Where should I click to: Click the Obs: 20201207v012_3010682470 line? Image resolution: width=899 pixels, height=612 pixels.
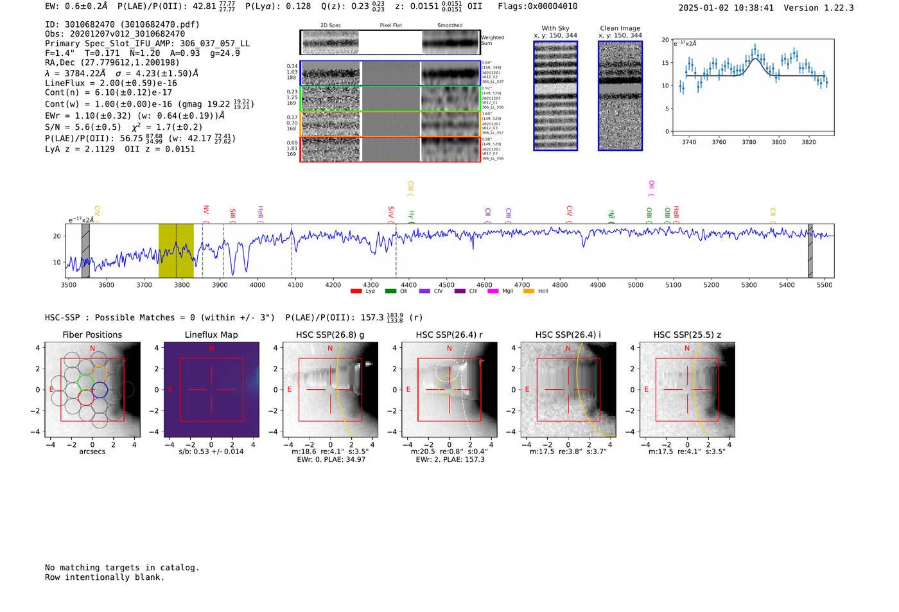tap(115, 34)
